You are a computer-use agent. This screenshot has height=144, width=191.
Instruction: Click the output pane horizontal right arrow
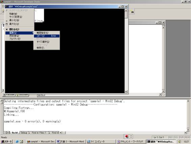click(185, 132)
